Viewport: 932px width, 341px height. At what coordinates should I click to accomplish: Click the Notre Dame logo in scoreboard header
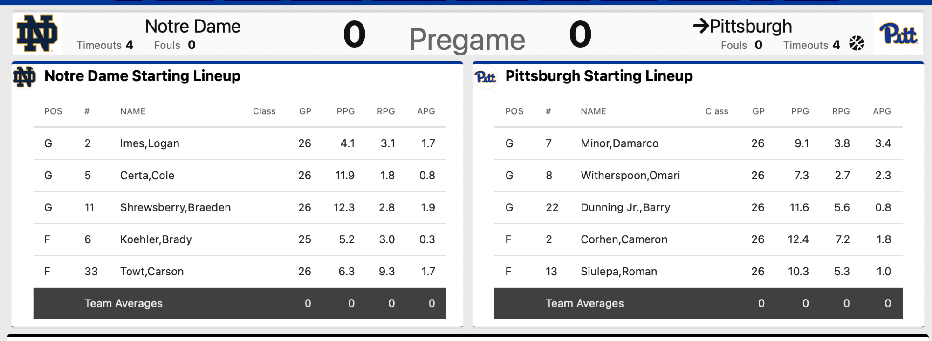(37, 33)
